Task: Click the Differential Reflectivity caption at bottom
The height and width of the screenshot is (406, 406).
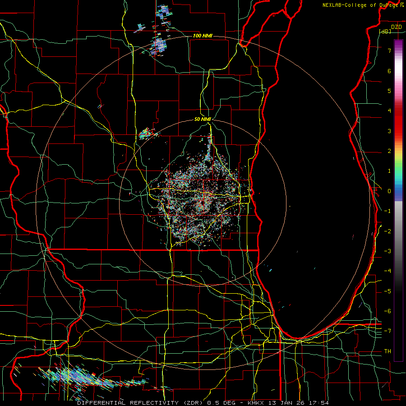Action: (x=203, y=403)
